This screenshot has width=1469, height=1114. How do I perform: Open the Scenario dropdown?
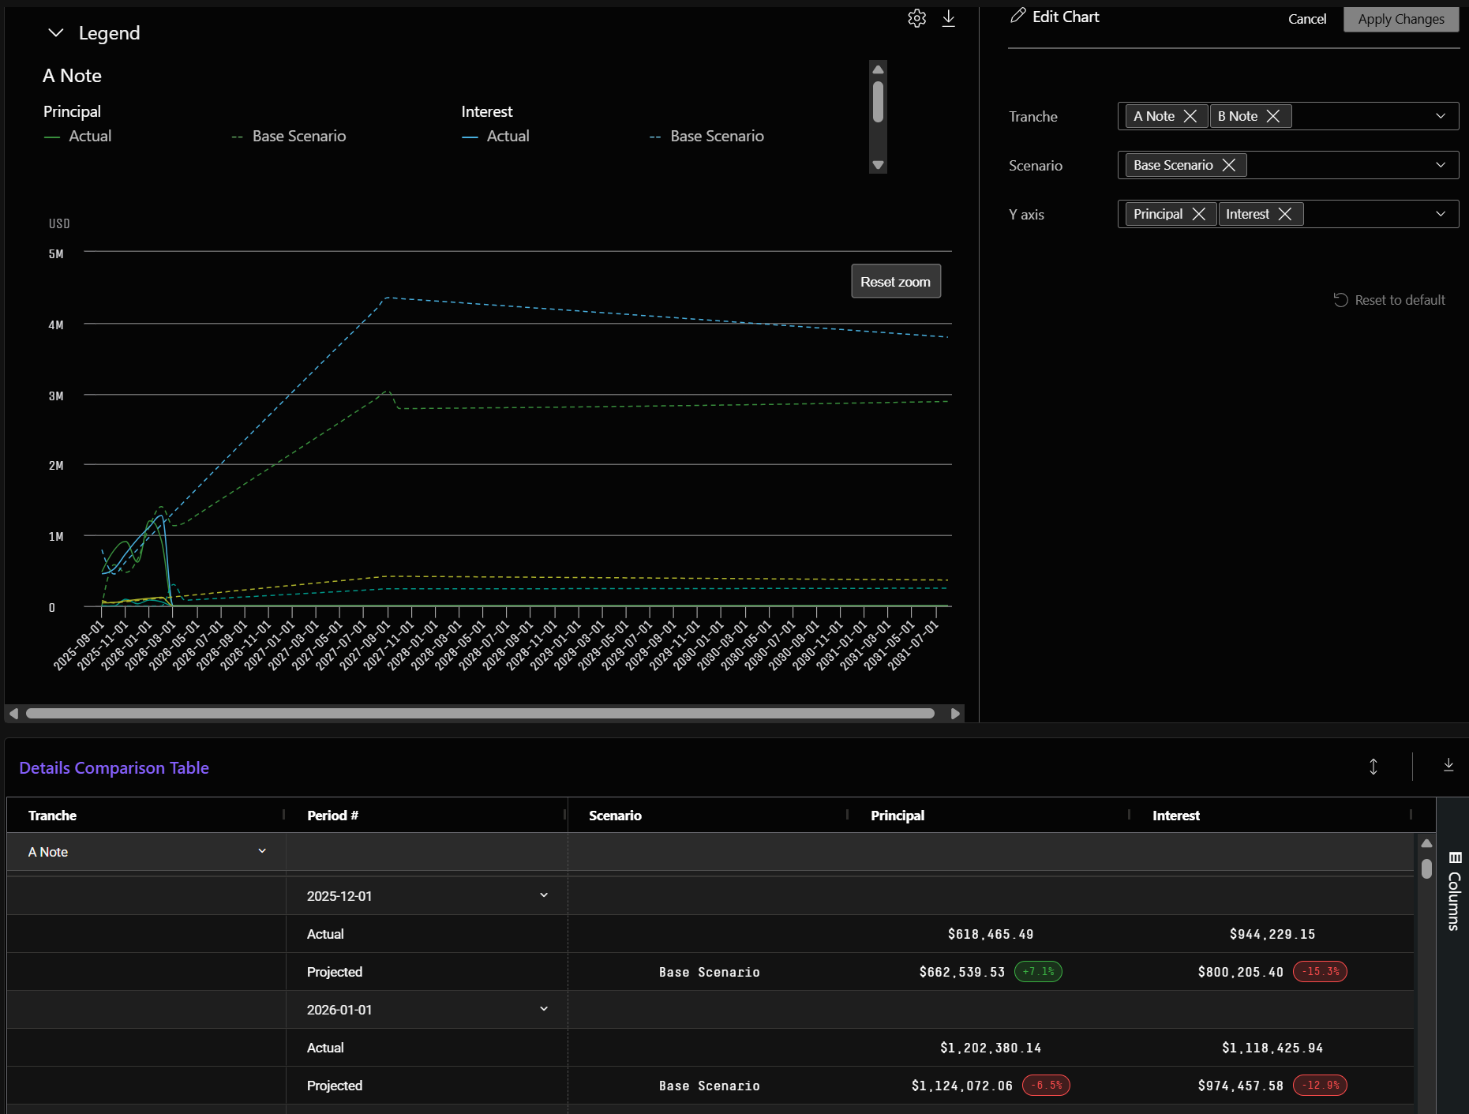pos(1441,165)
